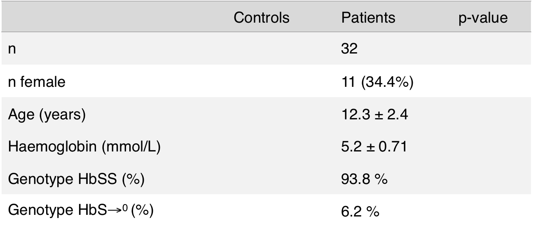Click the "Genotype HbSS (%)" row label
This screenshot has height=228, width=533.
75,179
